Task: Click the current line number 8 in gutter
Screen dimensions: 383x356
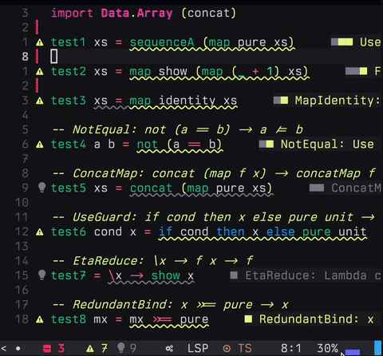Action: (25, 57)
